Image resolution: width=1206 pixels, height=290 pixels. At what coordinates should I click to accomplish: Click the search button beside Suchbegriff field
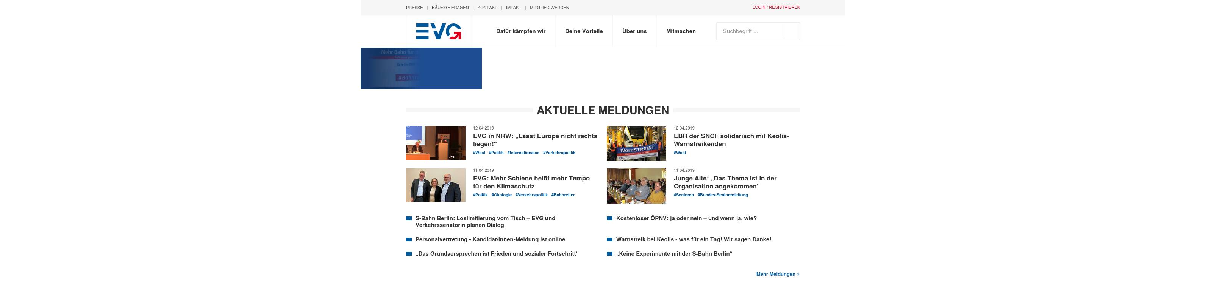(791, 31)
